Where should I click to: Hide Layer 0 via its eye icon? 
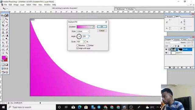[x=166, y=53]
